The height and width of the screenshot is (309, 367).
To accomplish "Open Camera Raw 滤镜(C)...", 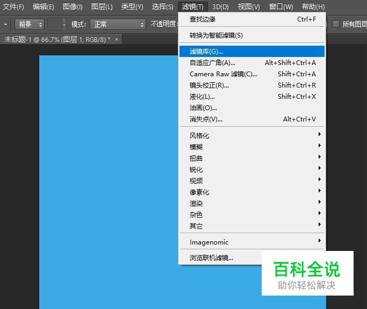I will [x=252, y=74].
